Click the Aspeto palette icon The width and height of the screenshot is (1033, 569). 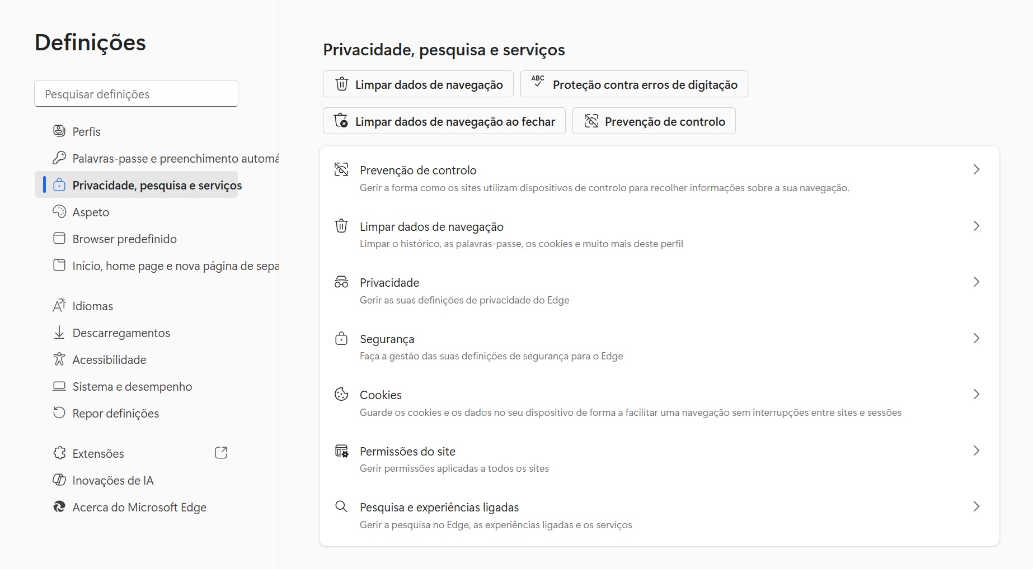(59, 212)
